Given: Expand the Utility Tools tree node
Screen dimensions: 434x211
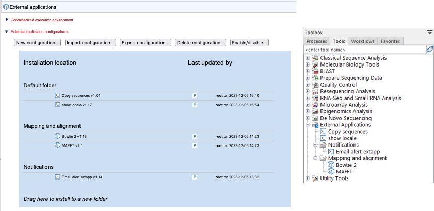Looking at the screenshot, I should (307, 178).
